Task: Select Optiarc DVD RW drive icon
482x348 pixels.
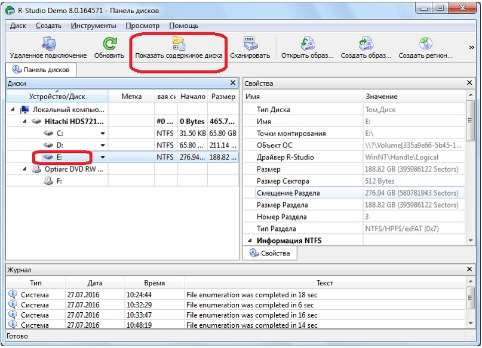Action: click(36, 168)
